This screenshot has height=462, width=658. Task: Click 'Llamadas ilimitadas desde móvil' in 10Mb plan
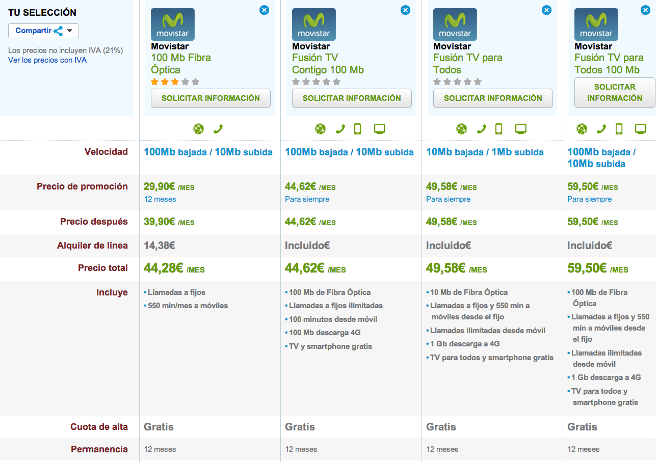click(487, 331)
